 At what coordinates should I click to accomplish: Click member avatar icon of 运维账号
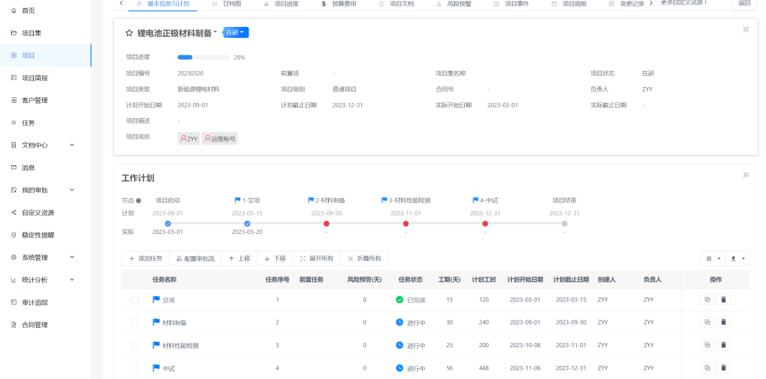[208, 139]
